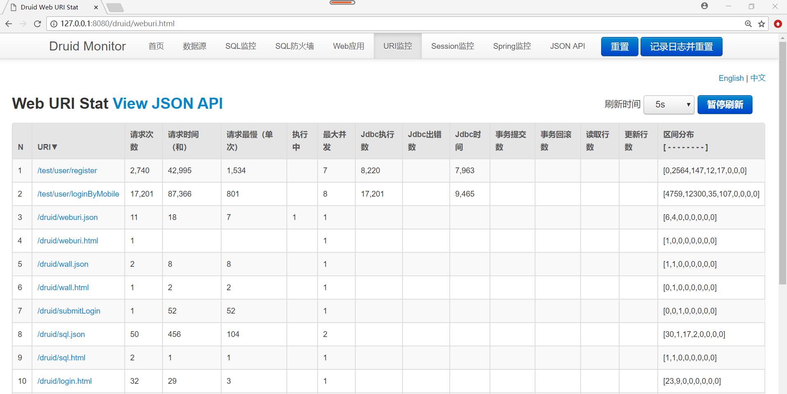Open the 数据源 menu item
The width and height of the screenshot is (787, 394).
tap(194, 46)
